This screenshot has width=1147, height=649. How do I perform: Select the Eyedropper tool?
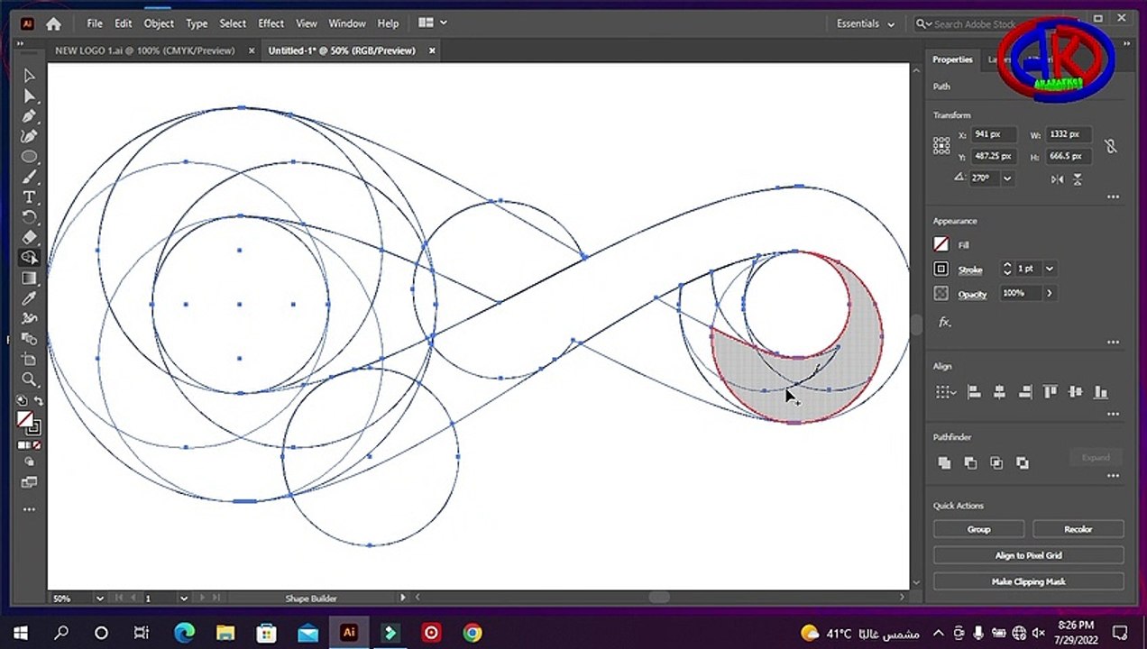[29, 298]
